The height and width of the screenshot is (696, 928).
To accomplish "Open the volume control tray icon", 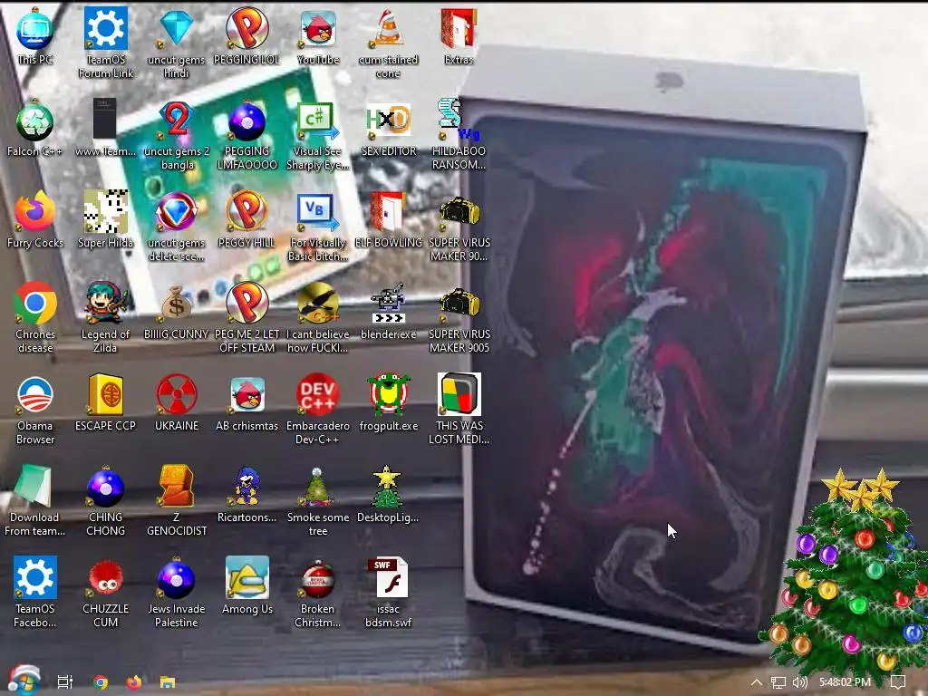I will pos(799,682).
